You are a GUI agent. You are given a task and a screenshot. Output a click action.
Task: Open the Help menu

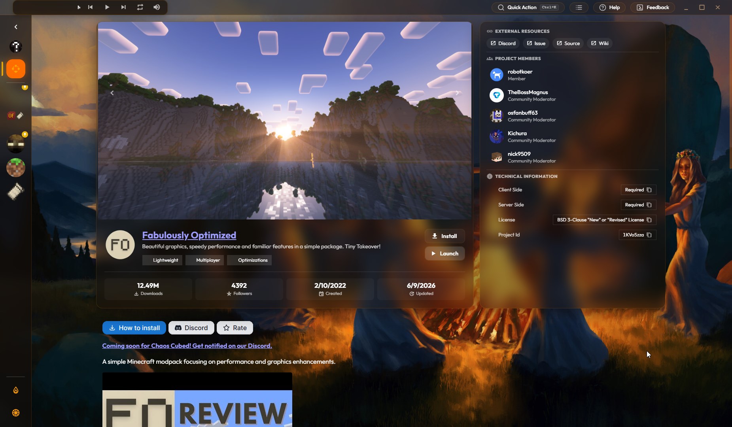pos(609,8)
